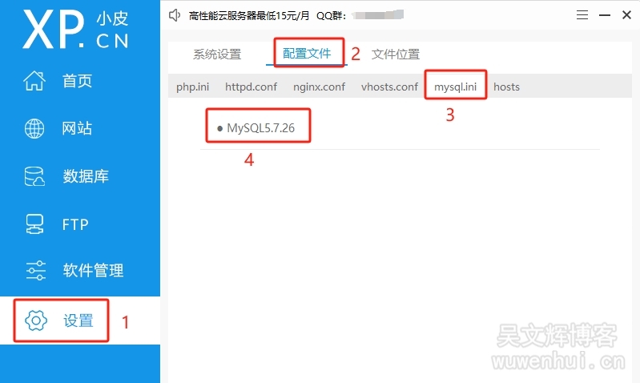Click the mysql.ini config tab
640x383 pixels.
point(456,87)
